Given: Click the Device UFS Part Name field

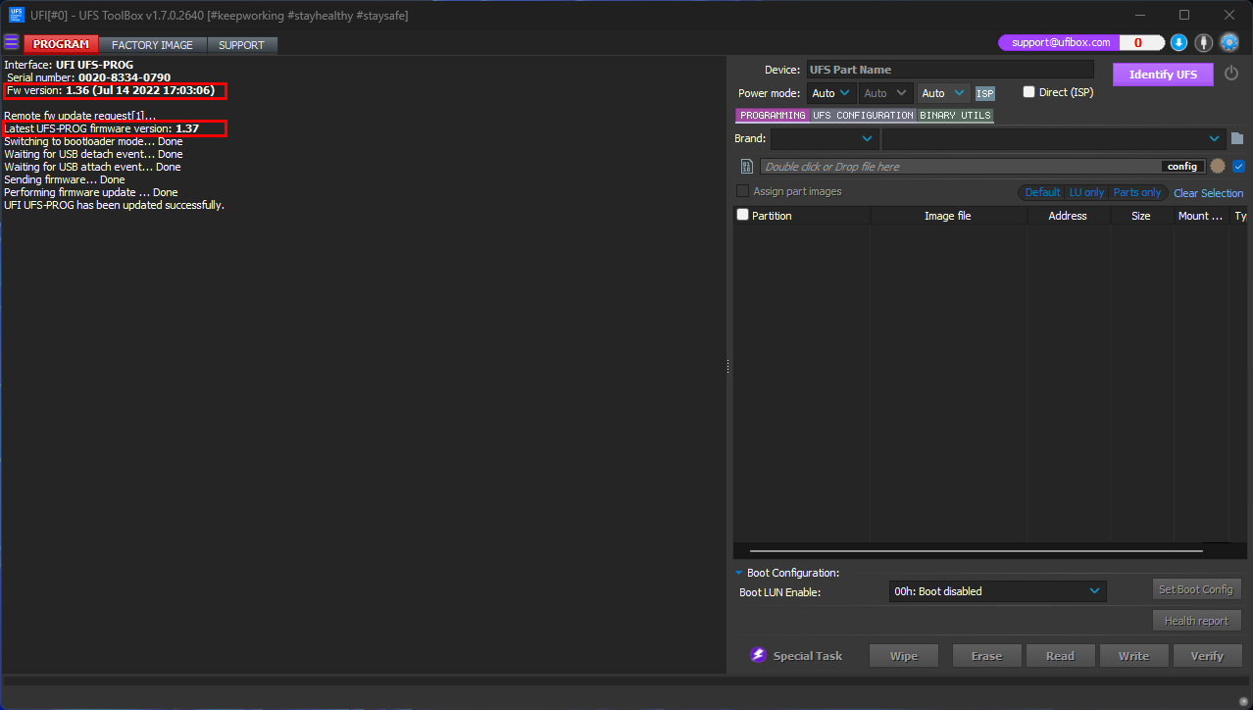Looking at the screenshot, I should tap(949, 70).
